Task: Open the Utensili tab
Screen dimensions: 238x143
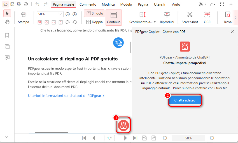Action: [160, 4]
